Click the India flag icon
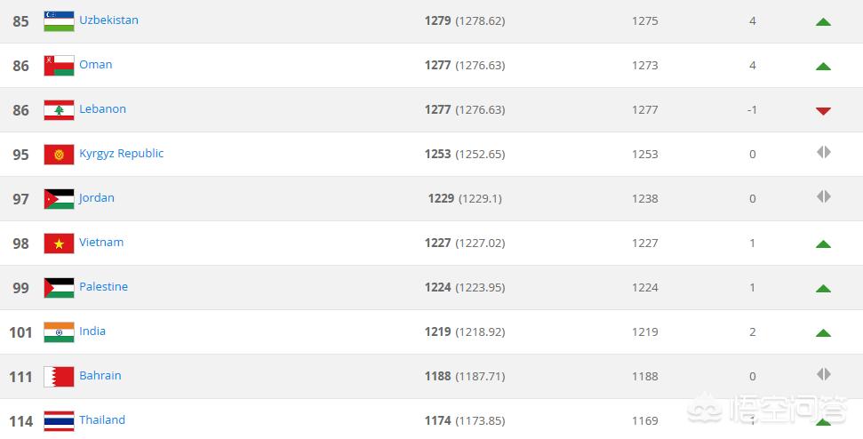Image resolution: width=863 pixels, height=439 pixels. (x=59, y=332)
